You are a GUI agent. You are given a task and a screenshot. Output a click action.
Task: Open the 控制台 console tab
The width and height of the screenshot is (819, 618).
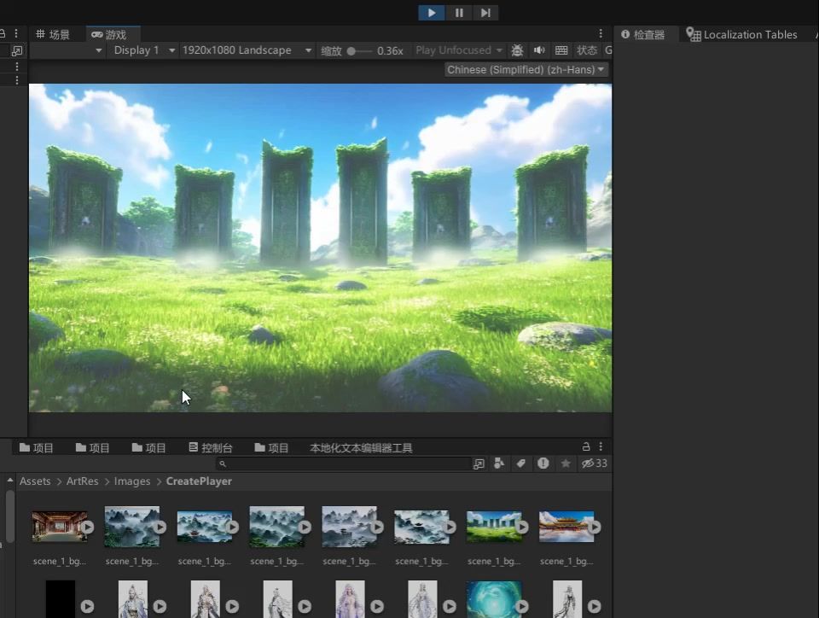click(x=211, y=447)
